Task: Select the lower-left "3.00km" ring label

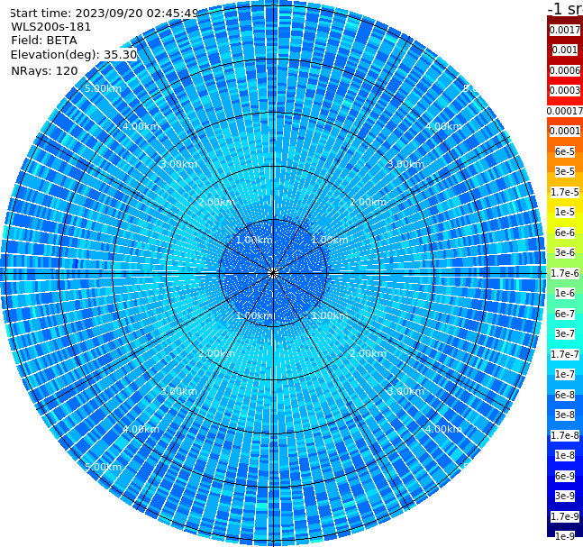Action: (178, 391)
